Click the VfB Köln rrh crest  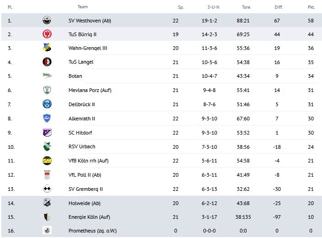click(x=47, y=161)
